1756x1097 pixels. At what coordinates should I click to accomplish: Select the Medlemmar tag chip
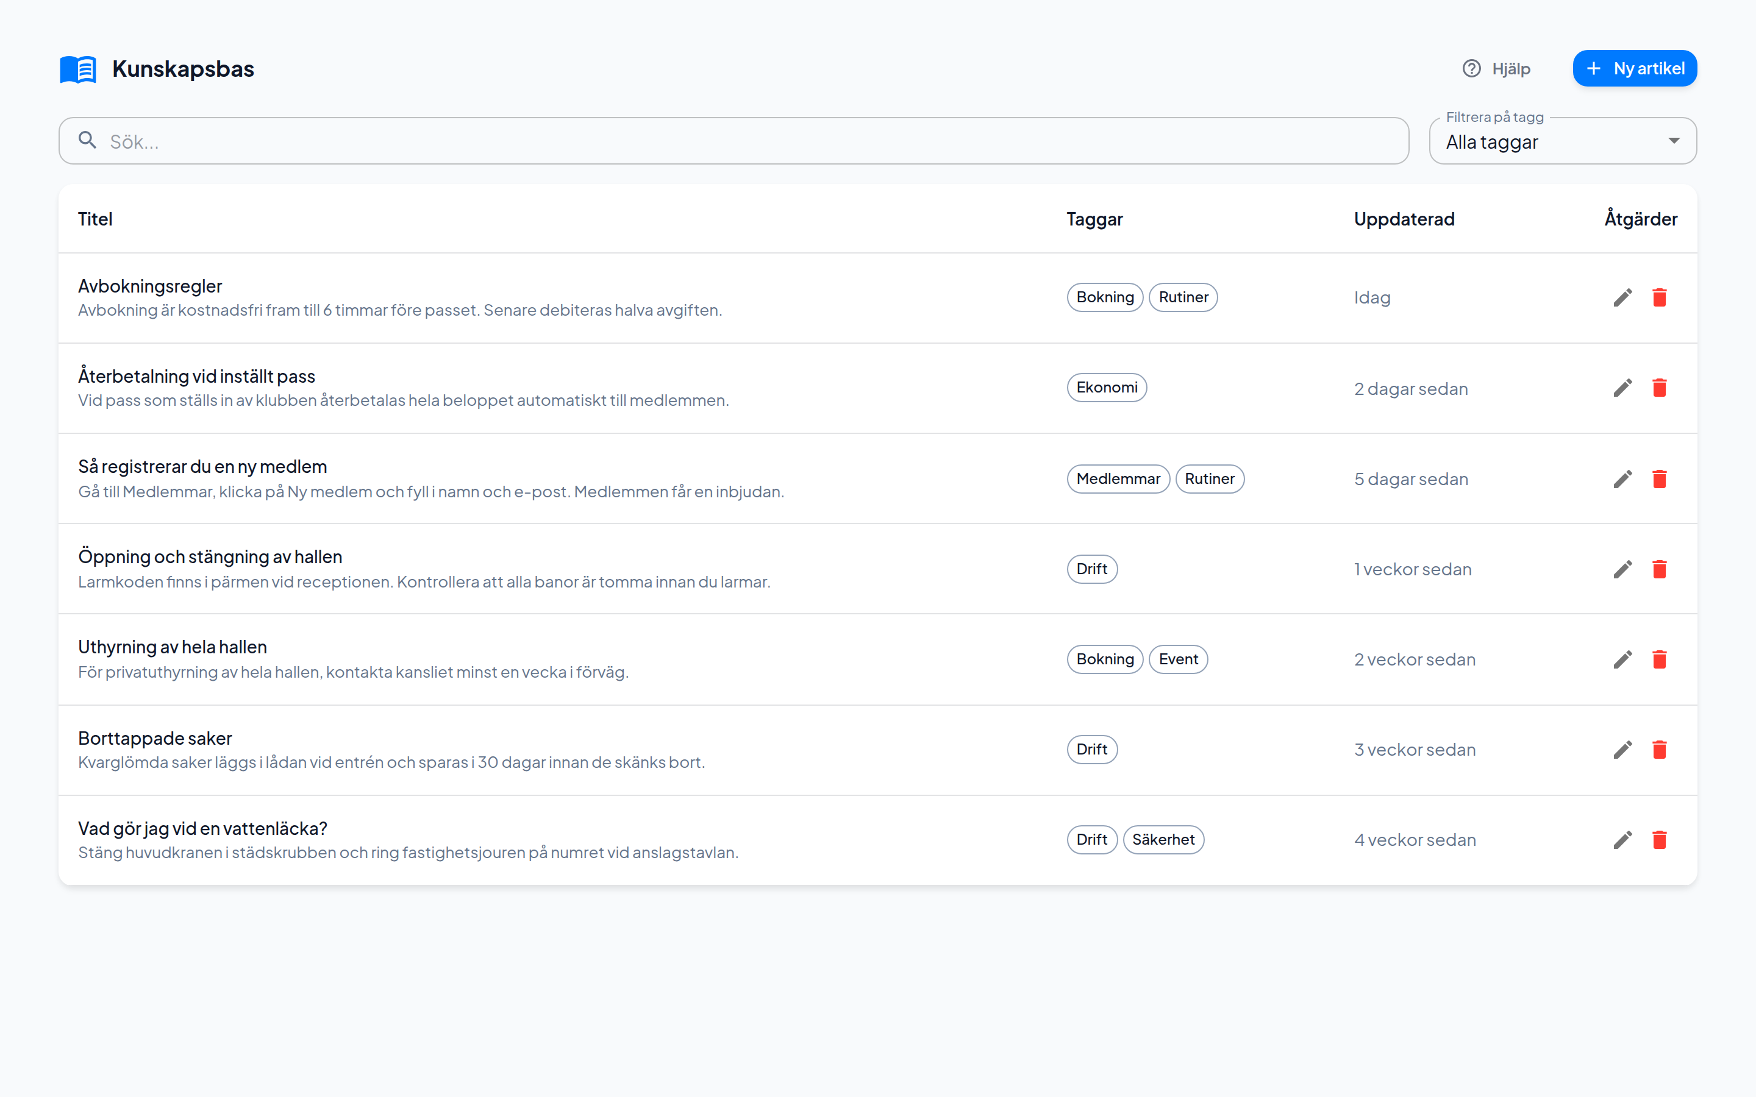pyautogui.click(x=1118, y=479)
